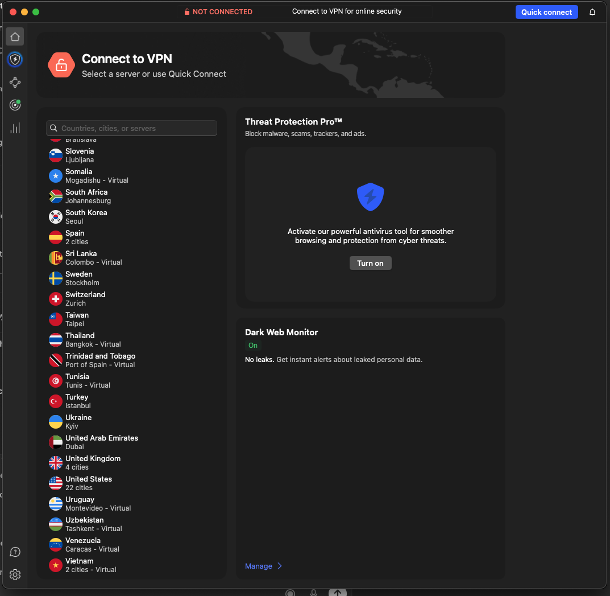Connect to Sweden Stockholm server
This screenshot has width=610, height=596.
pyautogui.click(x=82, y=278)
